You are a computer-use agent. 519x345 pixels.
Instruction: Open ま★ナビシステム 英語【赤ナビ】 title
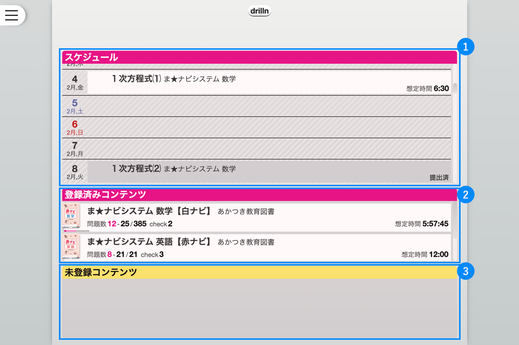(x=150, y=242)
